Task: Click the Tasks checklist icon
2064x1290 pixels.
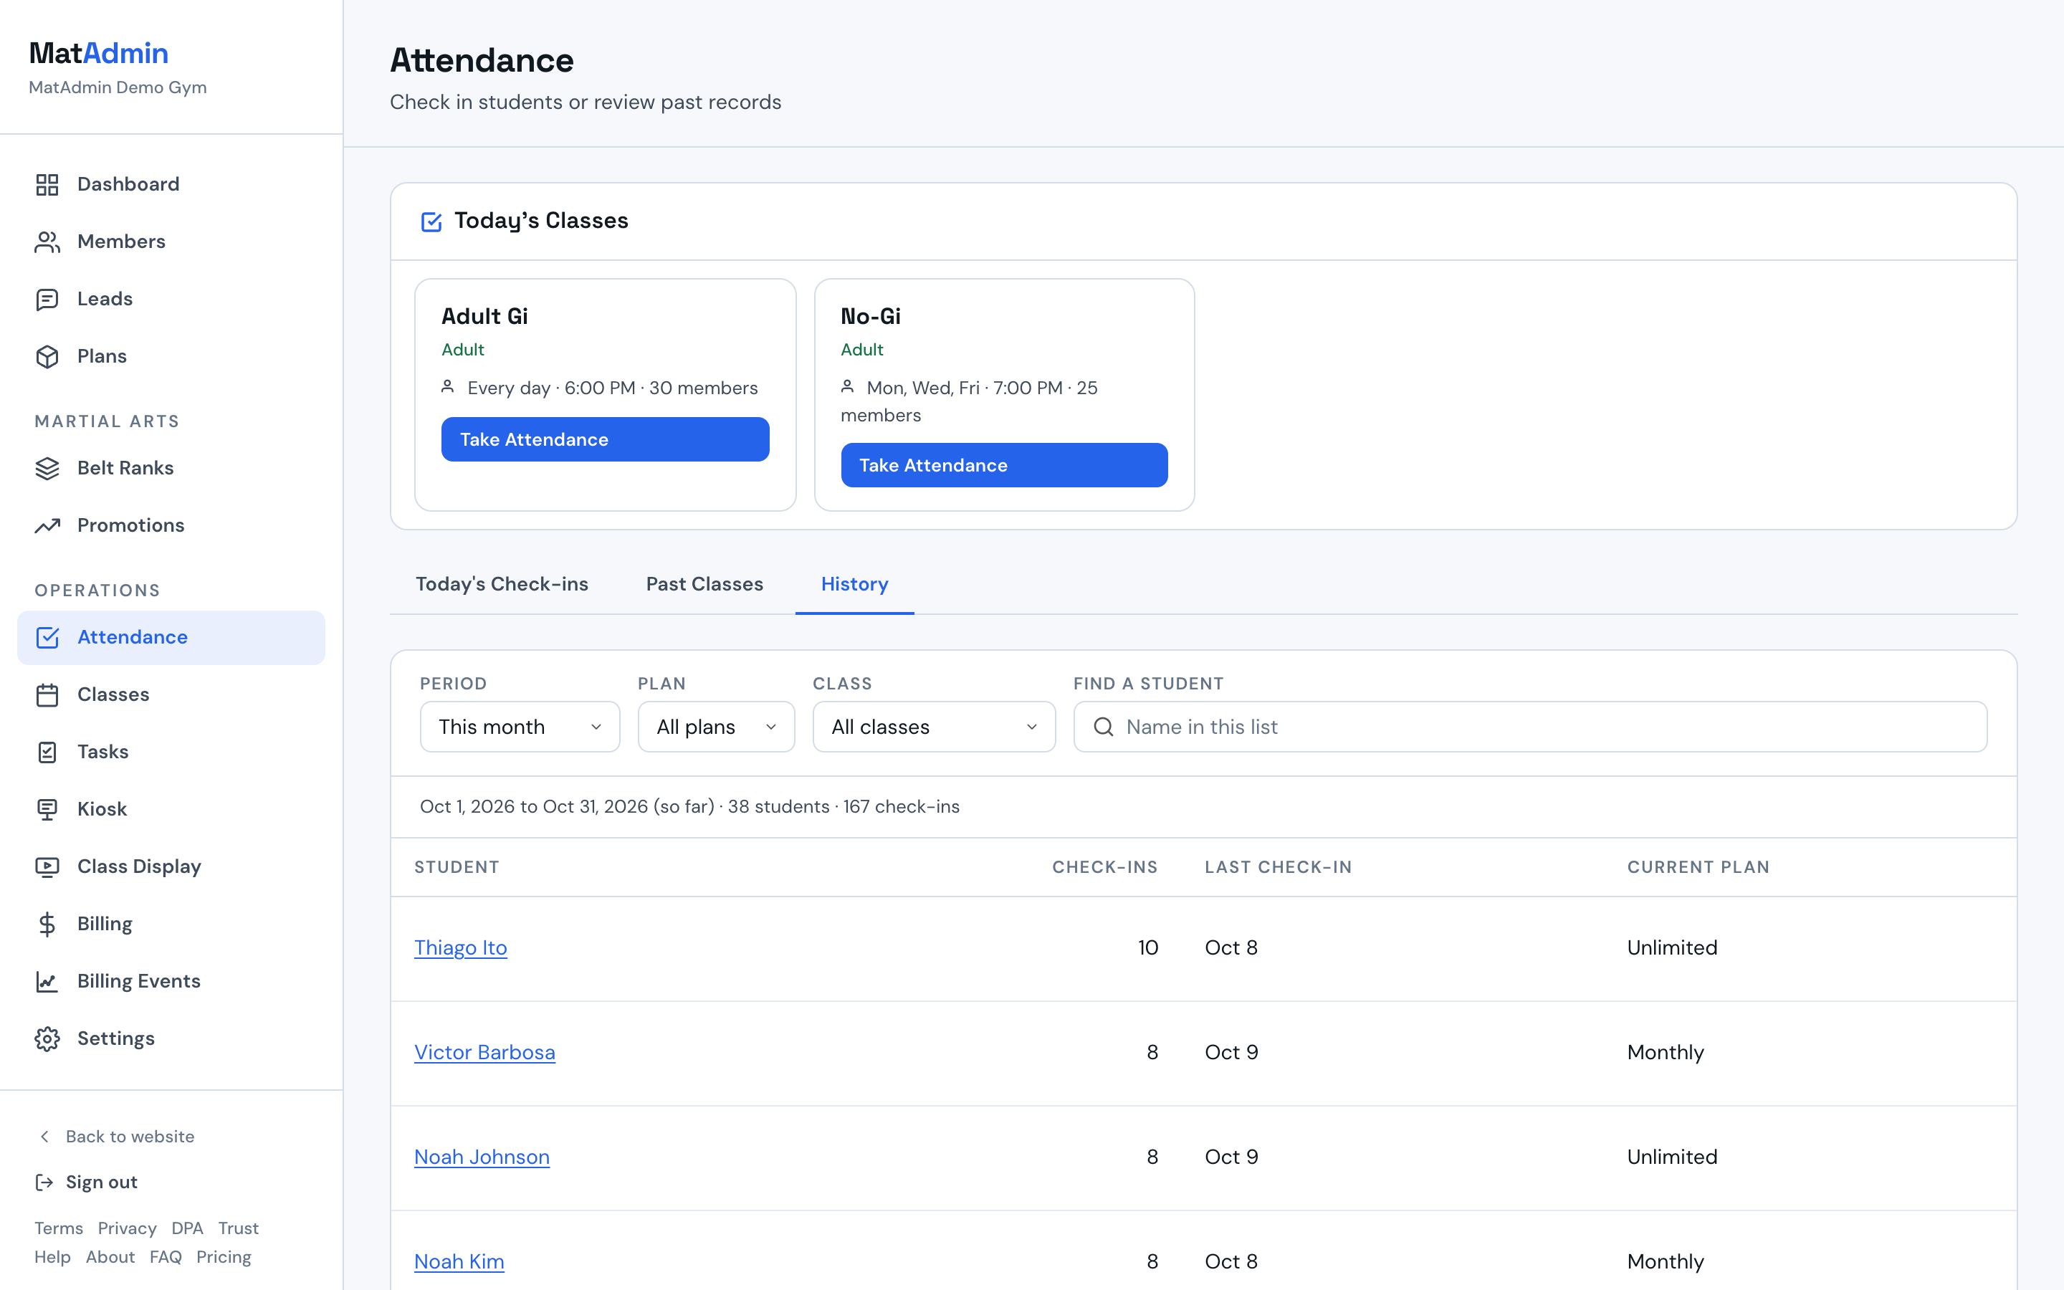Action: pos(47,752)
